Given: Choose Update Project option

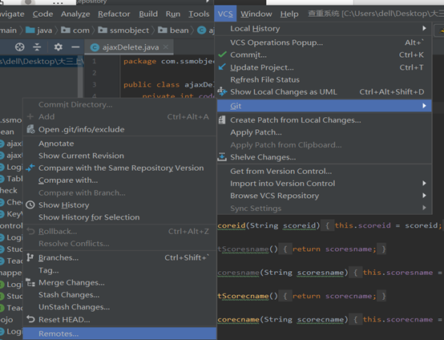Looking at the screenshot, I should [x=324, y=67].
